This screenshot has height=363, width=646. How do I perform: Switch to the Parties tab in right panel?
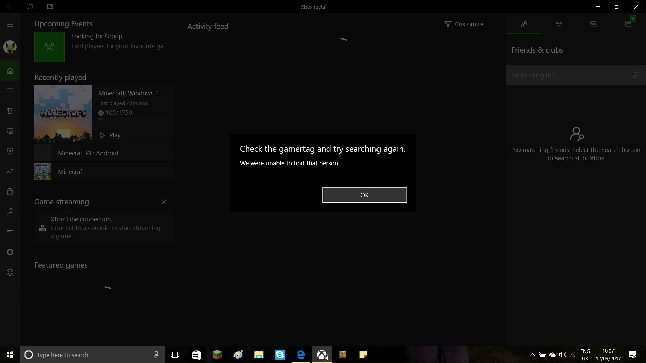click(x=559, y=24)
